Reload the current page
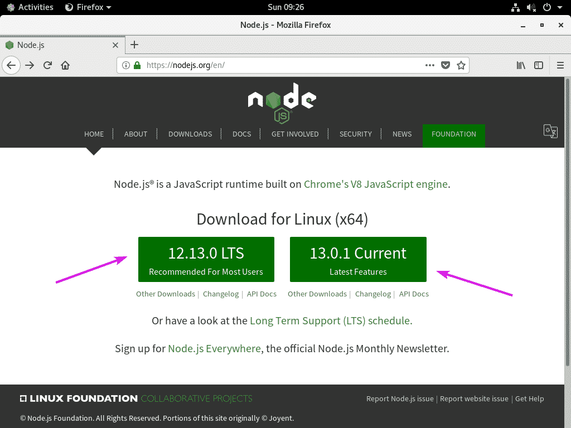This screenshot has height=428, width=571. click(x=47, y=66)
